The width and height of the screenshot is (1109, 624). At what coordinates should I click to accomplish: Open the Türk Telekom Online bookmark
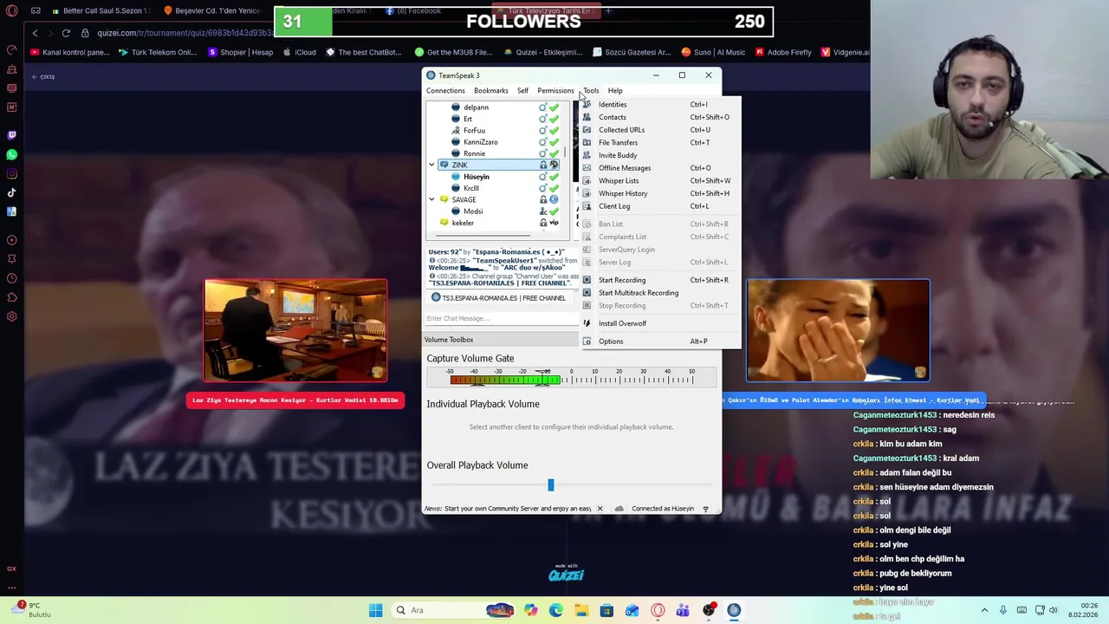158,52
